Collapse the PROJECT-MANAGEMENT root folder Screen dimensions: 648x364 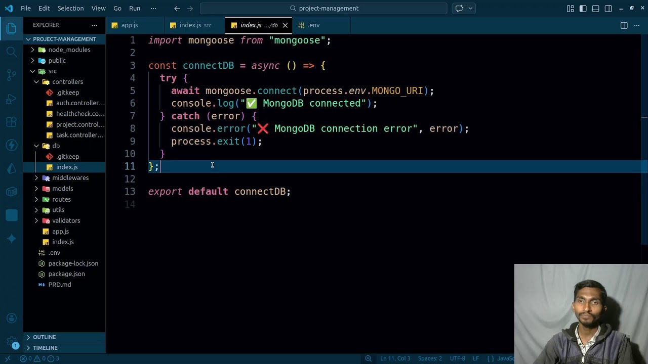click(64, 39)
